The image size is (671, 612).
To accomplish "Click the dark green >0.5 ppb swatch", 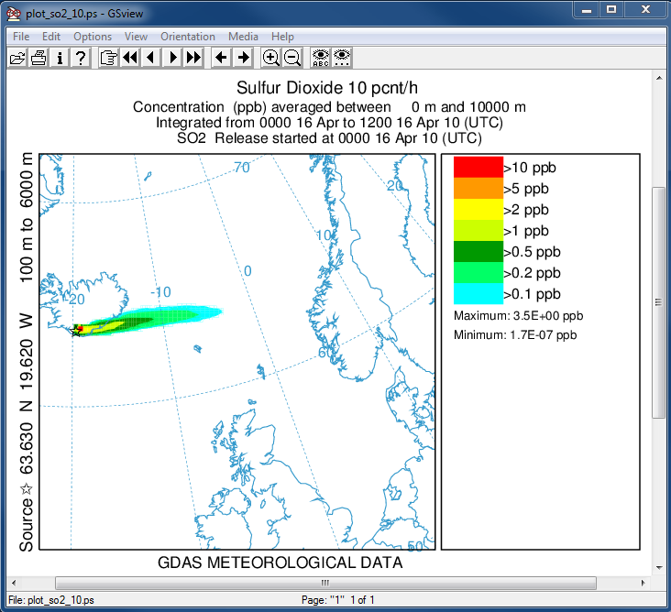I will point(478,251).
